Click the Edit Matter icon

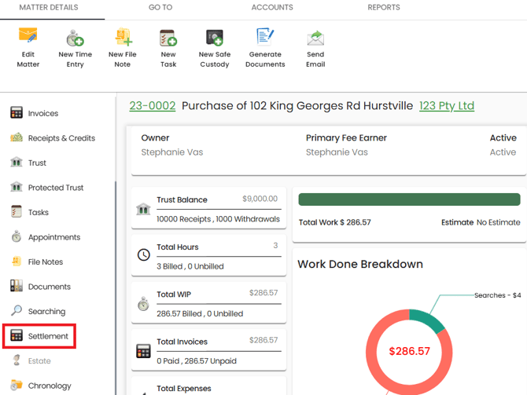point(28,38)
